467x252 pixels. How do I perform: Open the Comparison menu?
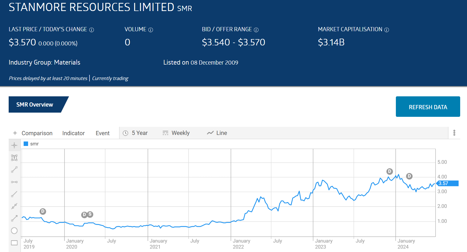(37, 133)
